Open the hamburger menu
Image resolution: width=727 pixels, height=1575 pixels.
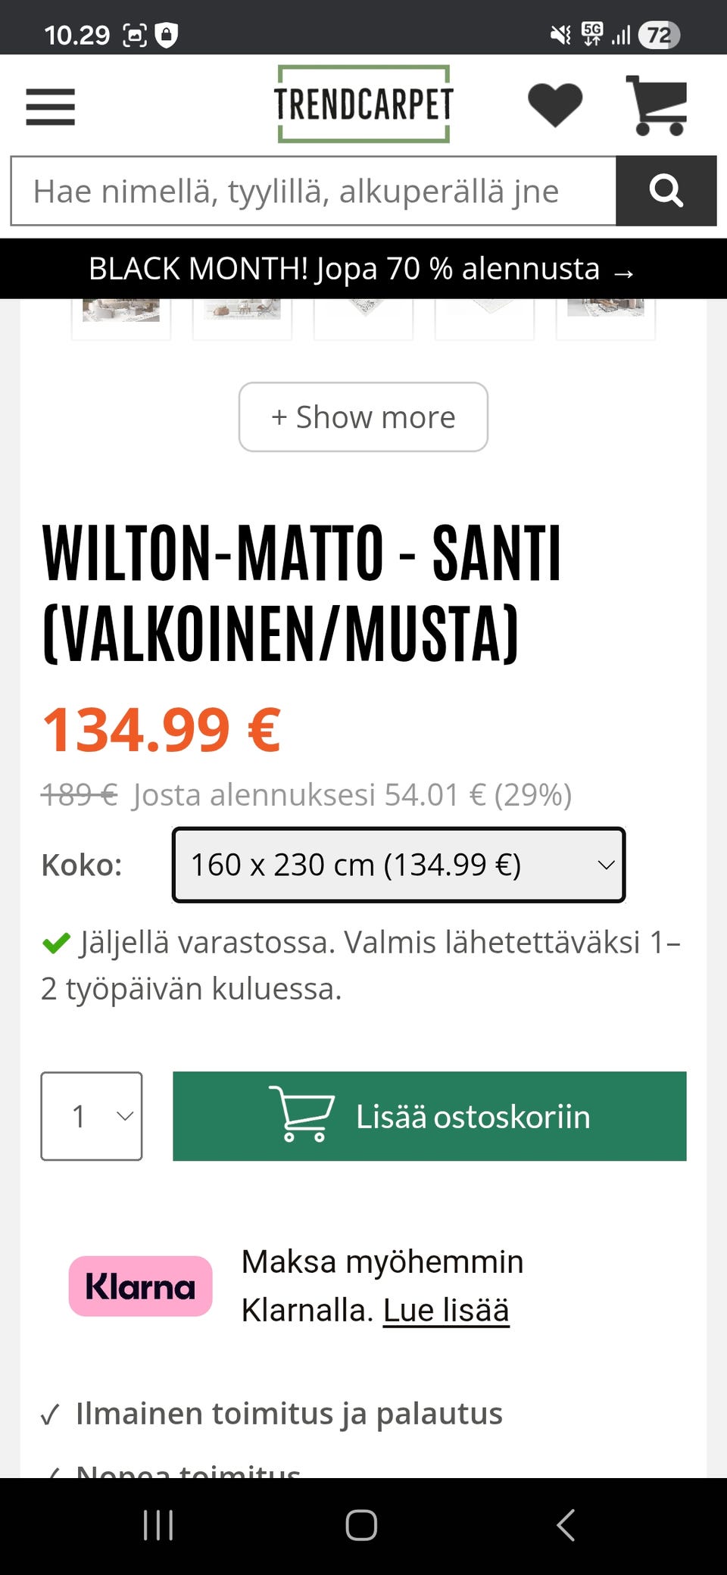(50, 107)
